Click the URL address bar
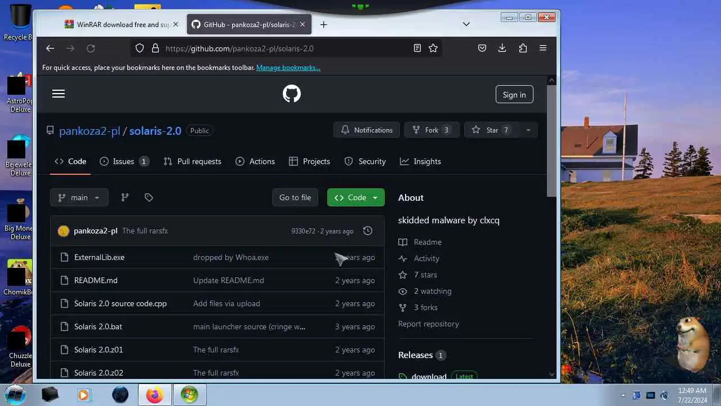Screen dimensions: 721x406 (287, 48)
